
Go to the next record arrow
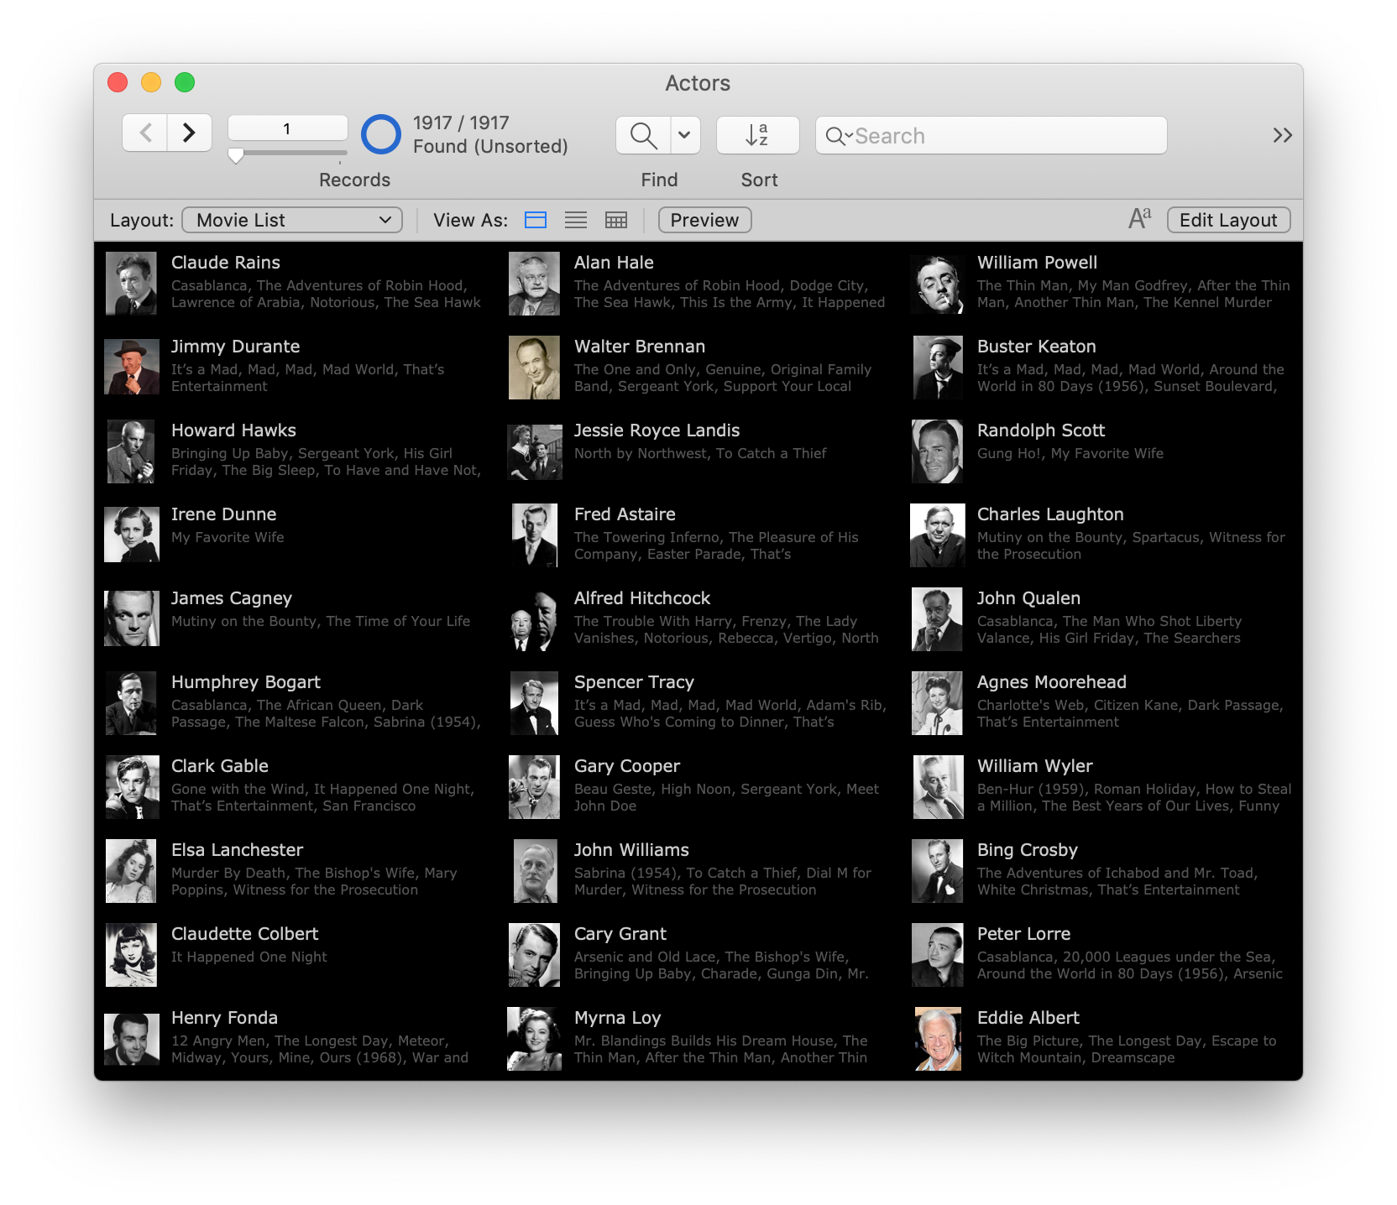click(189, 133)
